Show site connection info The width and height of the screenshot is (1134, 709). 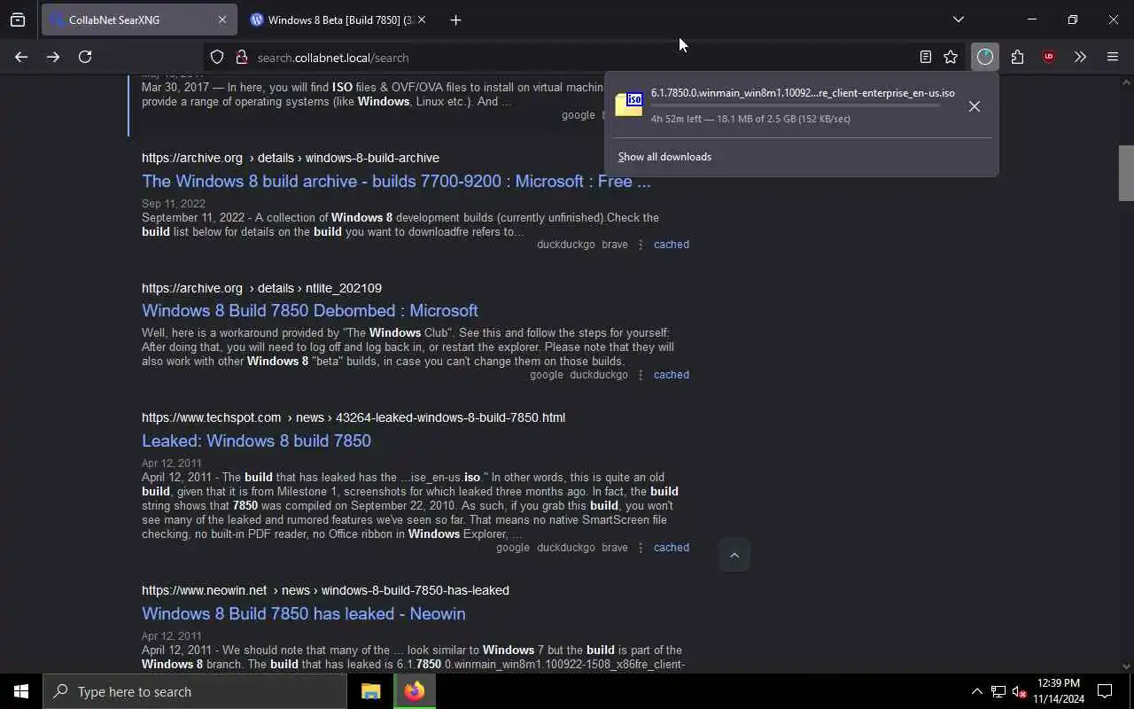(x=241, y=57)
